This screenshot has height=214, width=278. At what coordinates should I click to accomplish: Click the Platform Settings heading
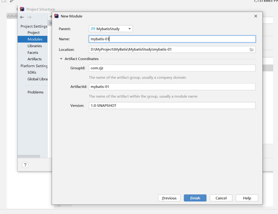pos(34,66)
